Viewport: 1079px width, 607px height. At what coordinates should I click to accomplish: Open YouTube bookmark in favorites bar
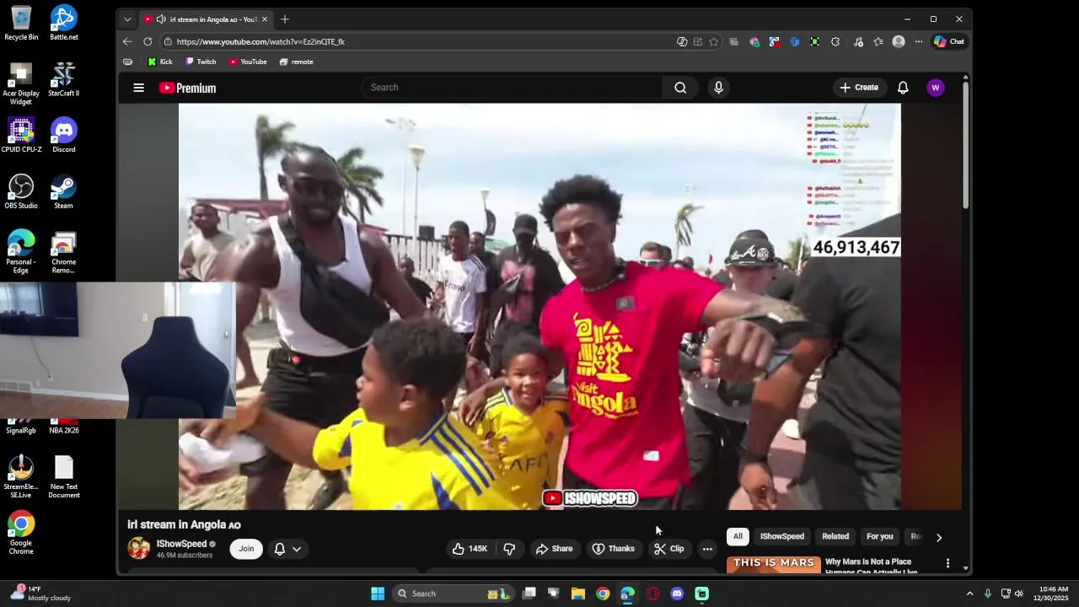pyautogui.click(x=247, y=62)
